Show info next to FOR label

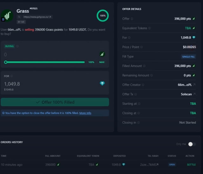click(11, 76)
